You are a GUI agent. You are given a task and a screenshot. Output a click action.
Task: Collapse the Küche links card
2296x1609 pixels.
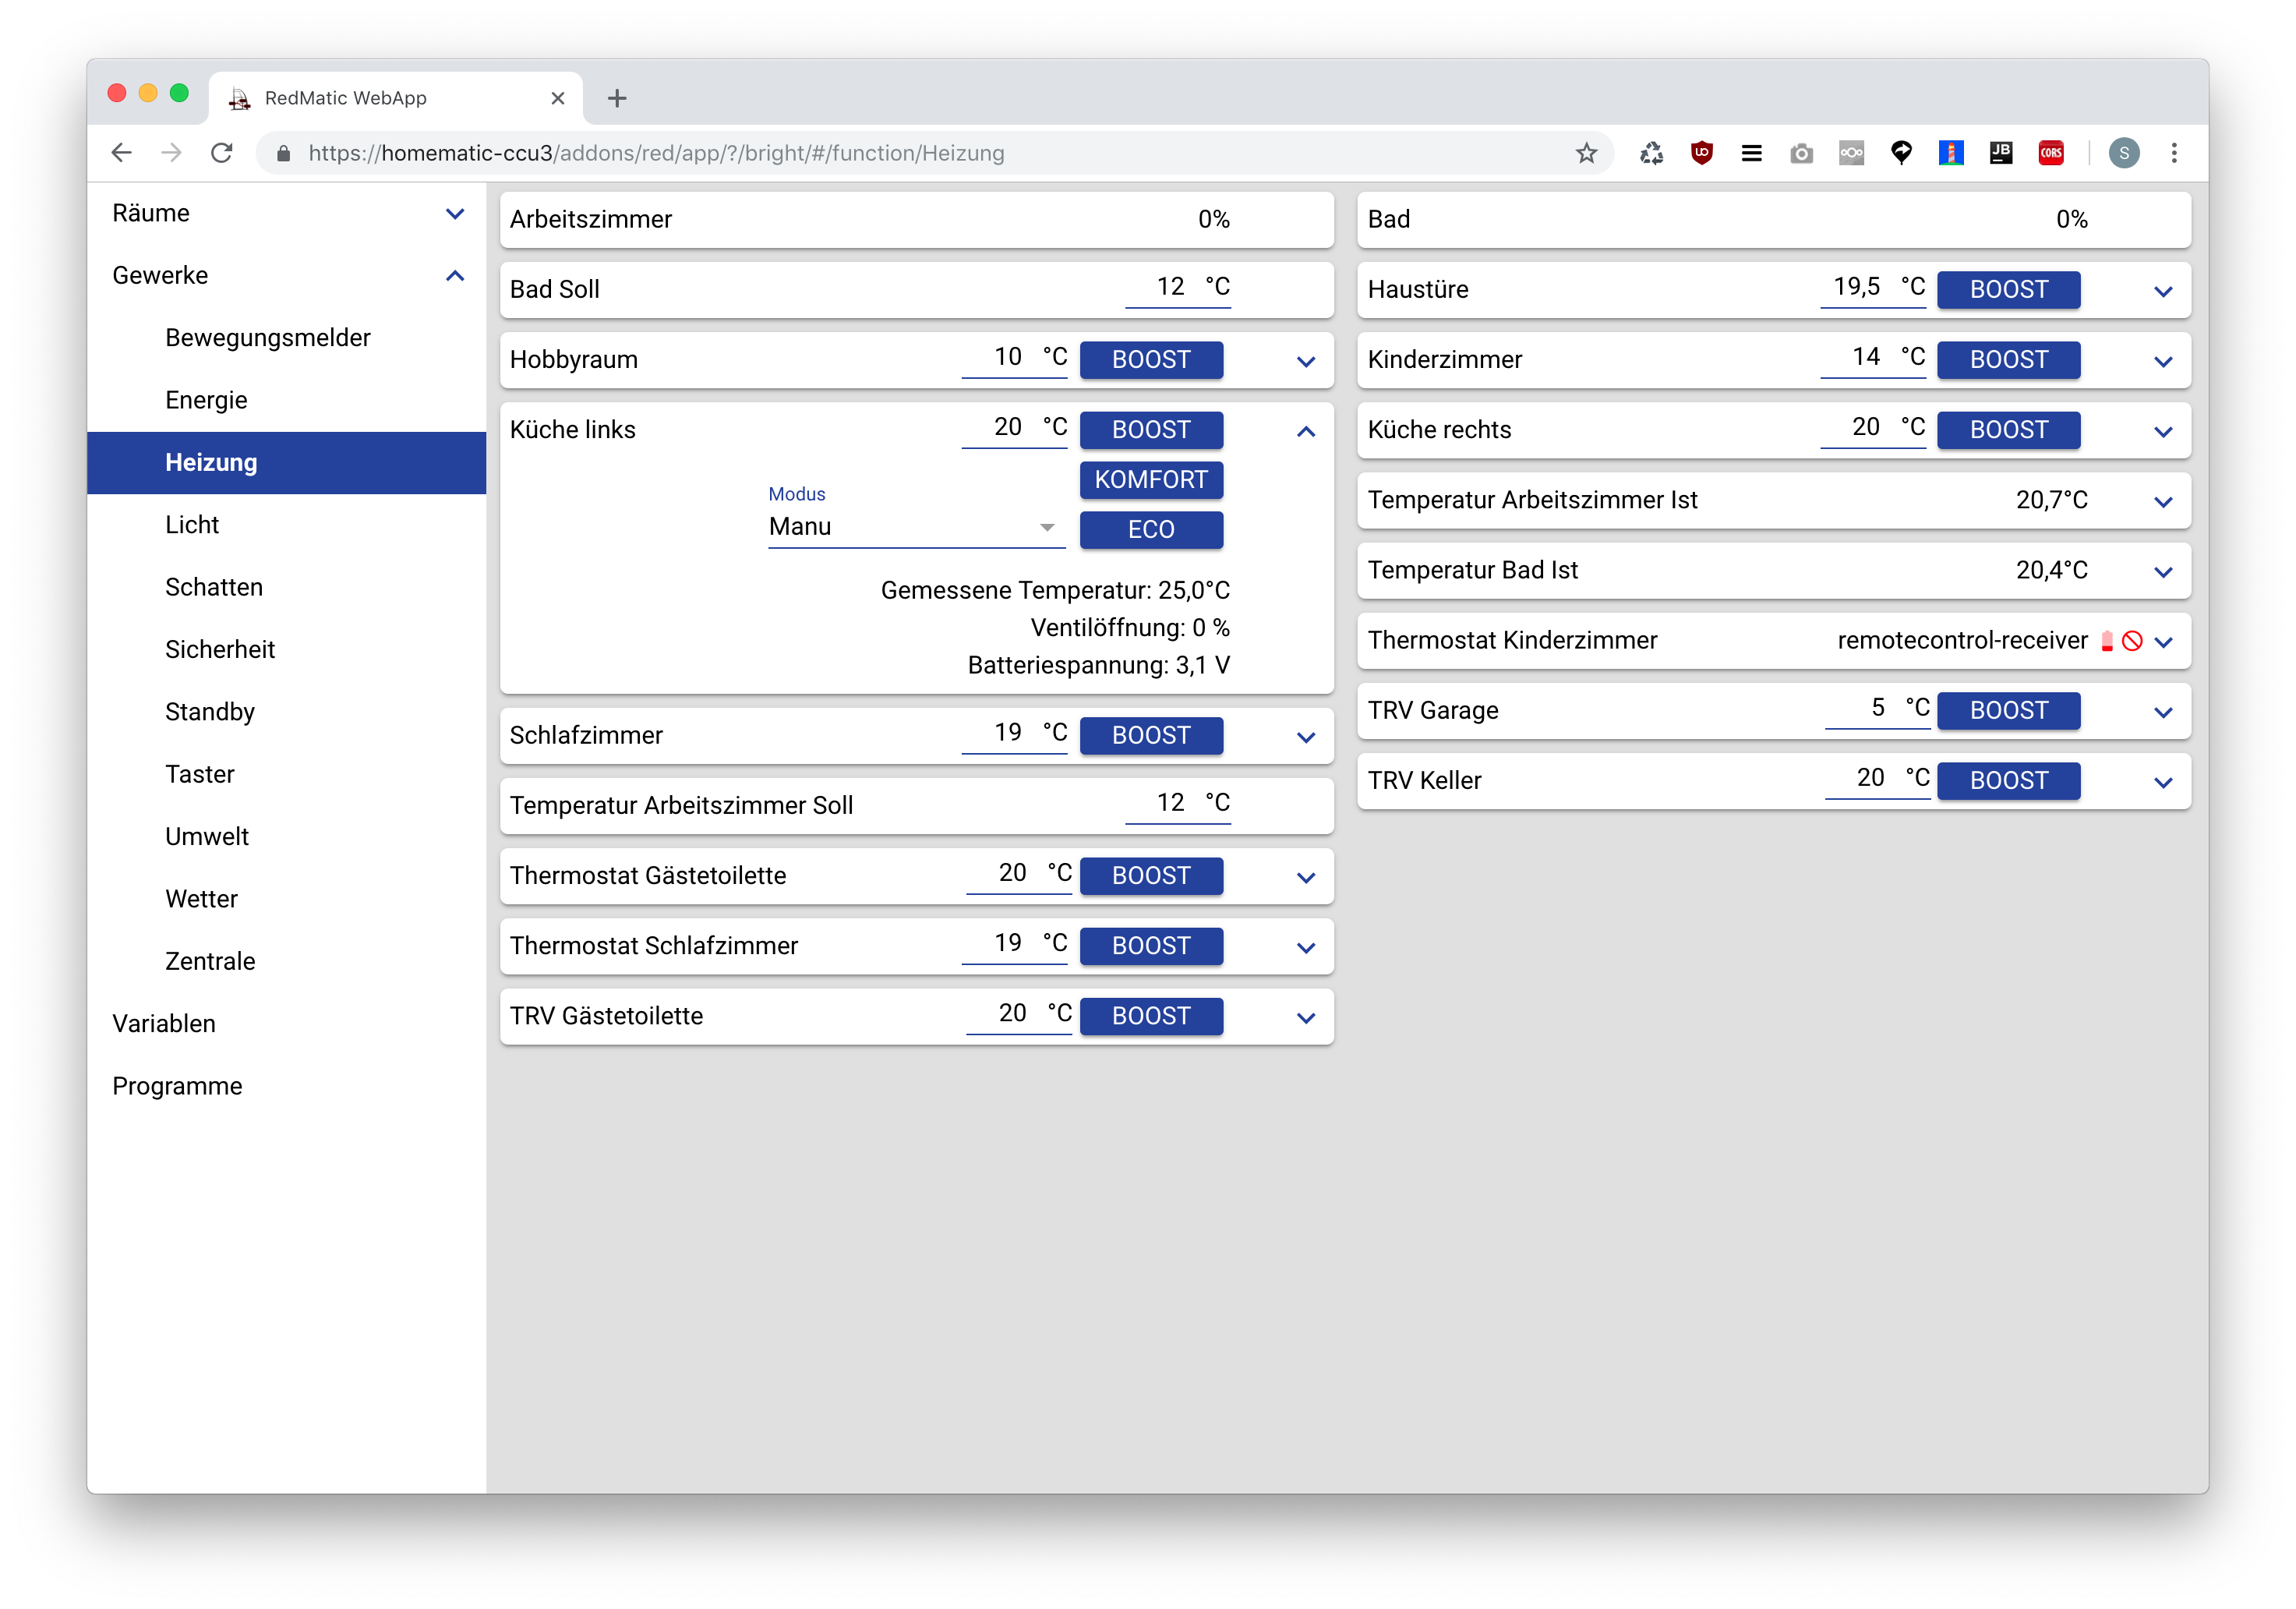(x=1305, y=431)
